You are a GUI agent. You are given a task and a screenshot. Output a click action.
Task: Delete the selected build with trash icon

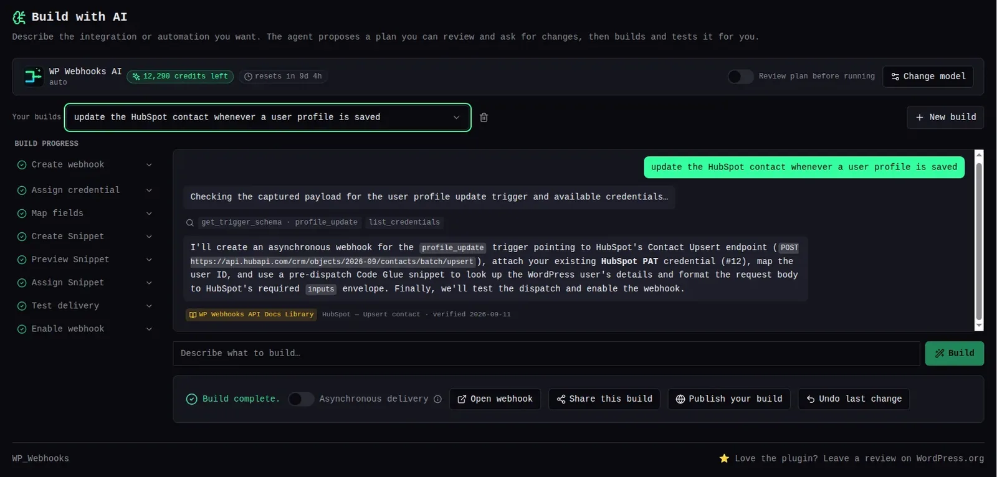click(x=484, y=117)
